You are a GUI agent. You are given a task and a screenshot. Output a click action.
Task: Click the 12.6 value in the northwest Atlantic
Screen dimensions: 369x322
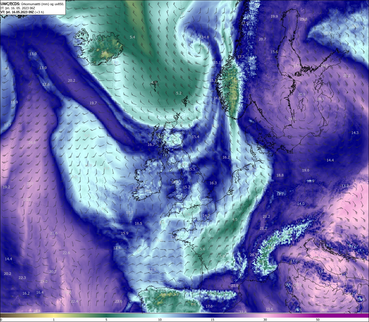(x=46, y=85)
